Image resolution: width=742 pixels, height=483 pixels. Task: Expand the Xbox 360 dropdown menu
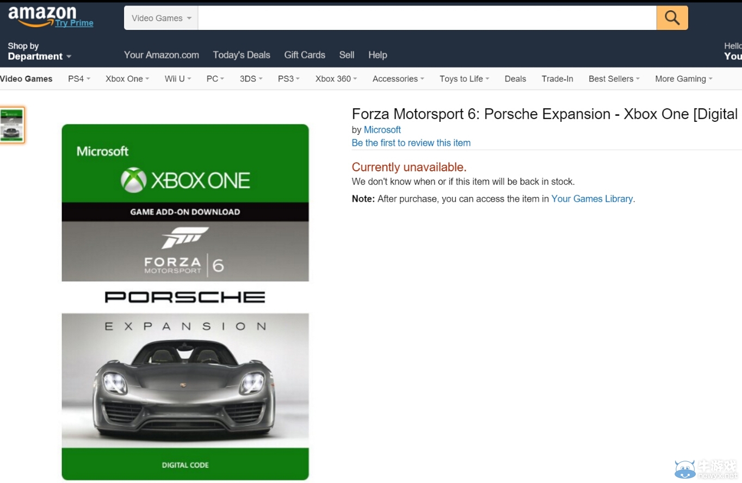(336, 79)
